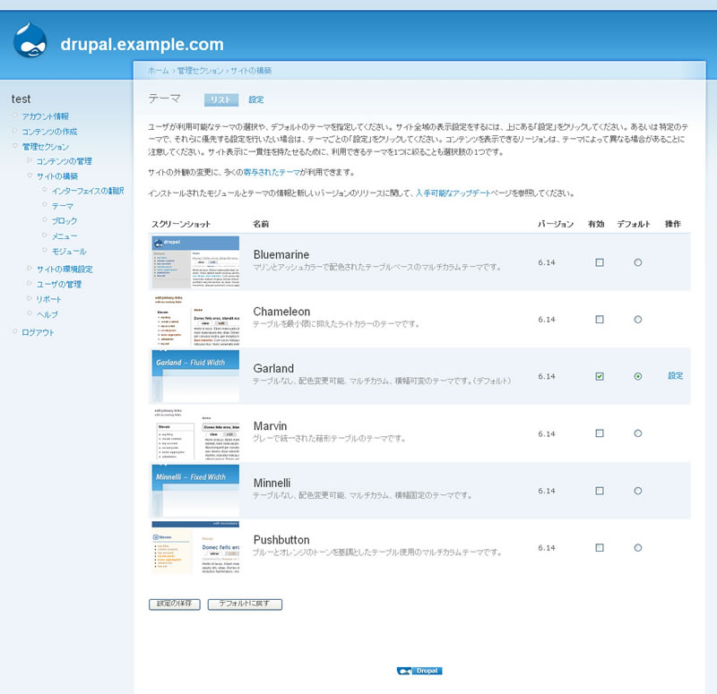Set Pushbutton as the default theme
This screenshot has height=694, width=717.
click(x=638, y=547)
